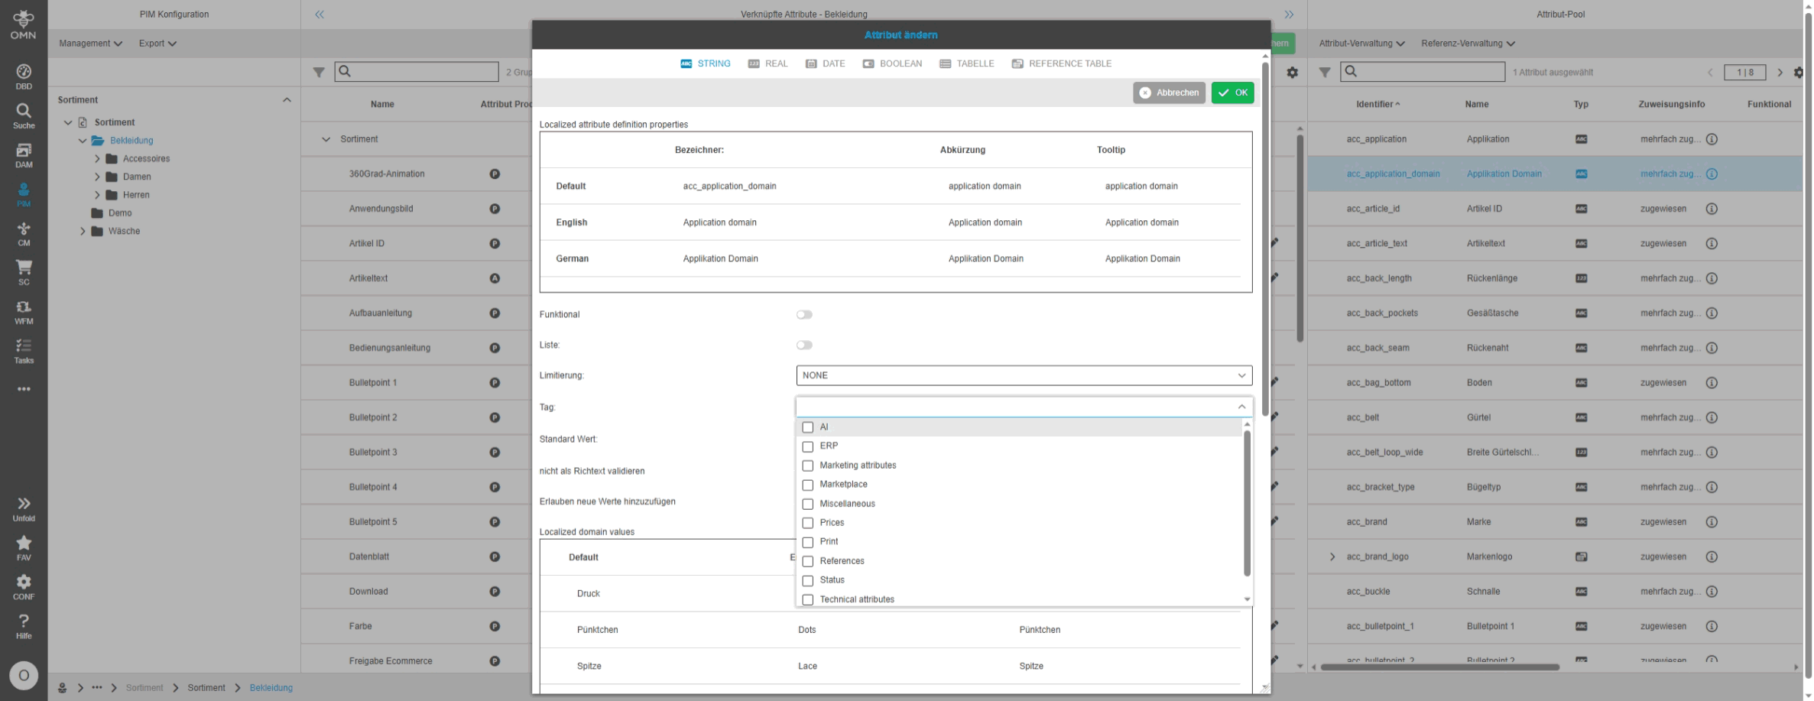Screen dimensions: 1814x701
Task: Open the Limitierung dropdown
Action: tap(1024, 375)
